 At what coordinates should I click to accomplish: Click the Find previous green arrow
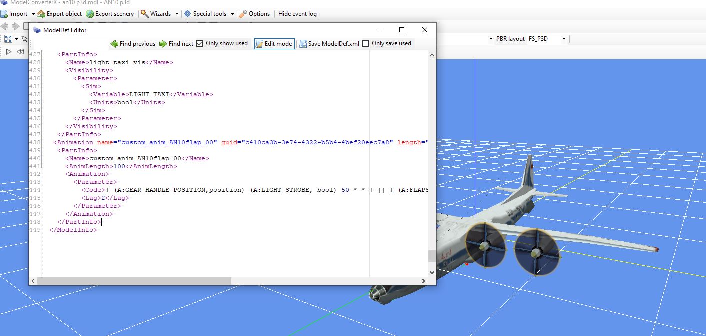point(114,44)
